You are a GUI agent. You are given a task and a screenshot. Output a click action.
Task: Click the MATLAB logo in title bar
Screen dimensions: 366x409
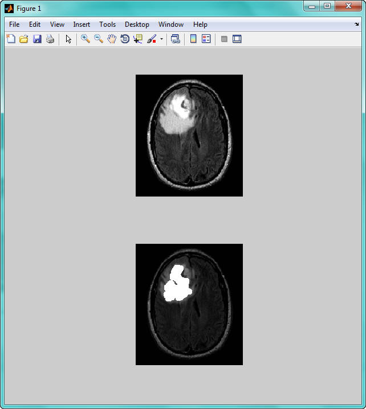tap(9, 9)
